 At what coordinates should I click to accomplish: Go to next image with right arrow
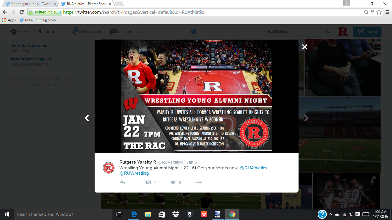click(x=306, y=118)
